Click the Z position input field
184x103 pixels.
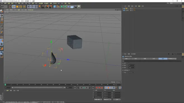(x=98, y=97)
